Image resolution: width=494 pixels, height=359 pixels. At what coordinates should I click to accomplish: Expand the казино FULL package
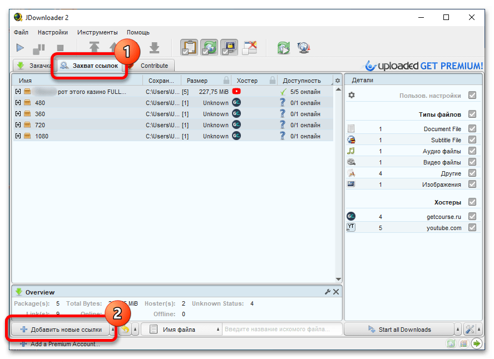18,91
